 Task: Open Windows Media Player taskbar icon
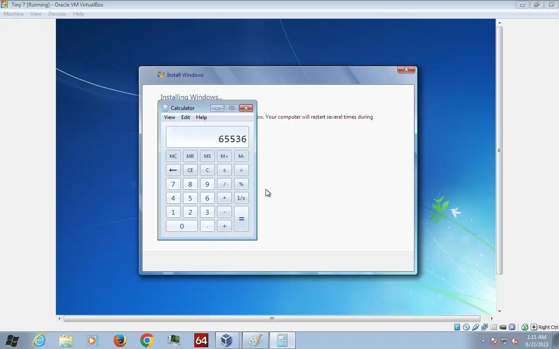(x=93, y=340)
